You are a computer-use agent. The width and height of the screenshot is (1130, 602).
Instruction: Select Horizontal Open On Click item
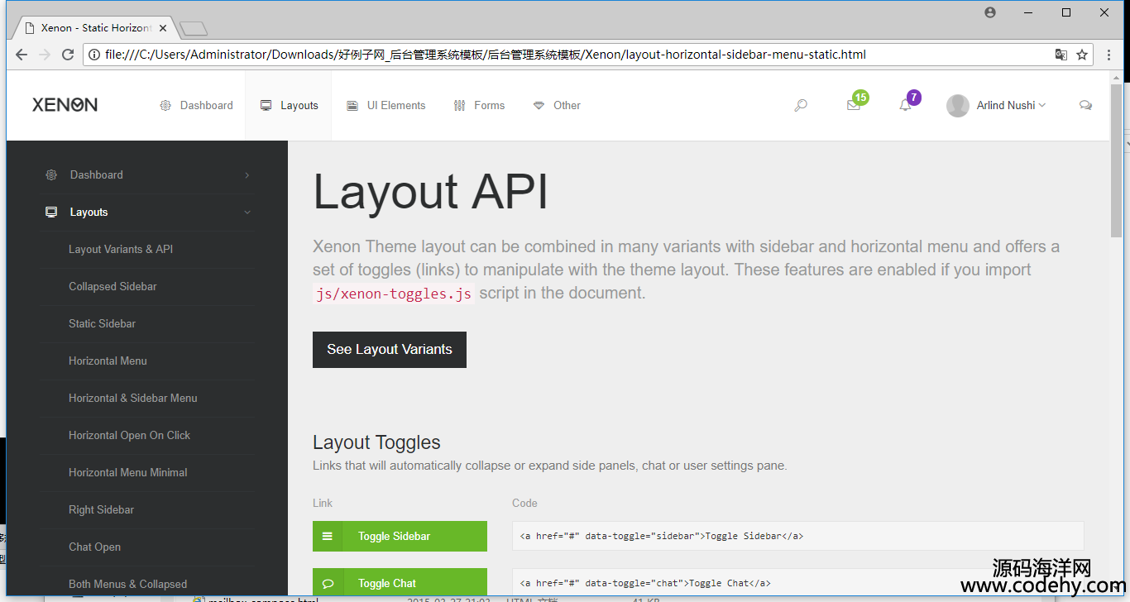pos(129,436)
